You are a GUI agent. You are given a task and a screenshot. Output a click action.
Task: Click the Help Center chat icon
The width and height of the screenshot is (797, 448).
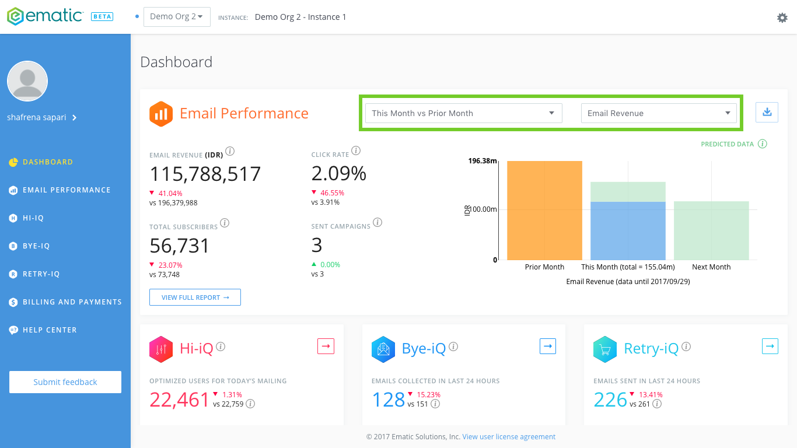click(13, 330)
